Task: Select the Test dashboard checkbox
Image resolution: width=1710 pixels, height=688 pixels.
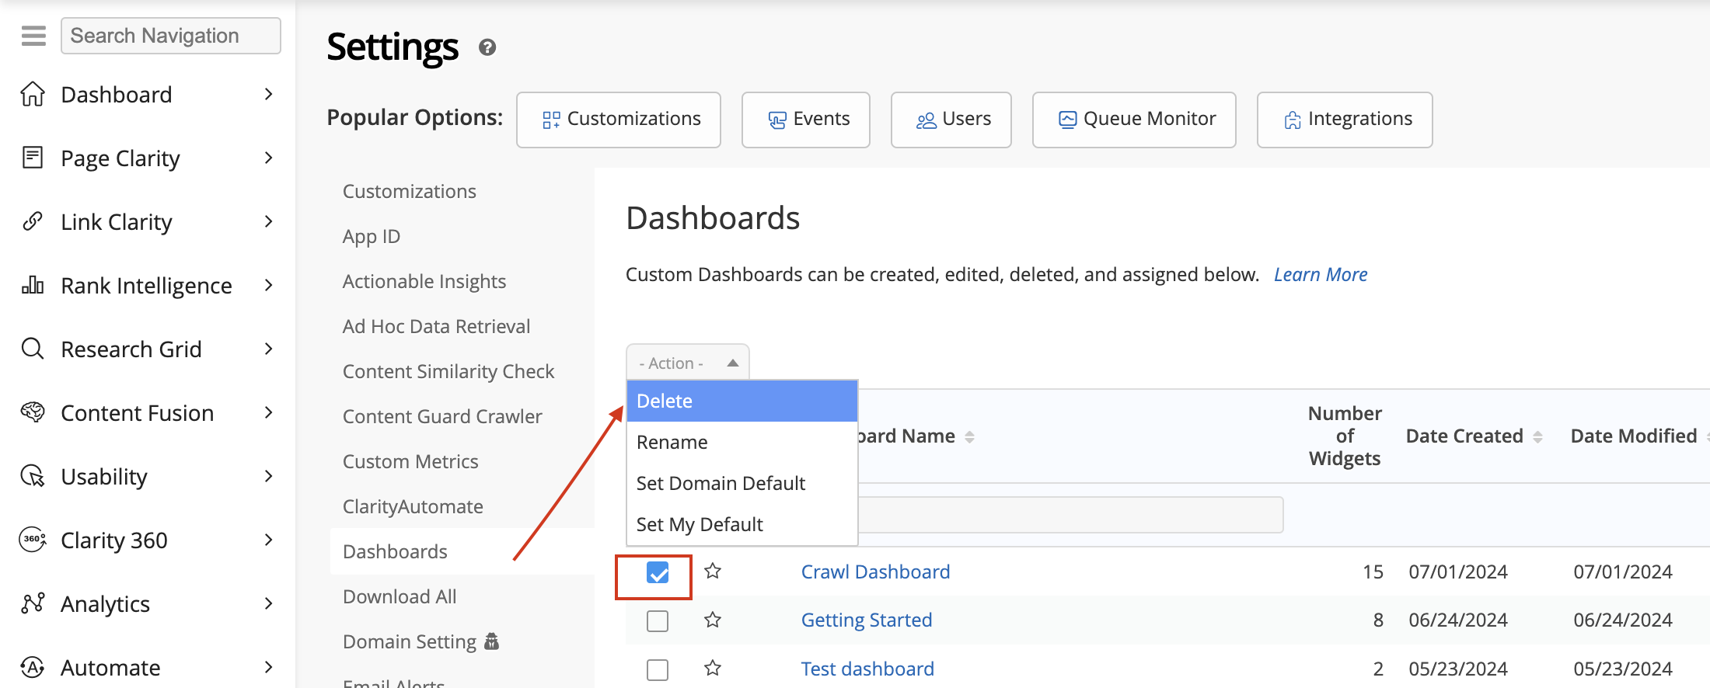Action: 658,669
